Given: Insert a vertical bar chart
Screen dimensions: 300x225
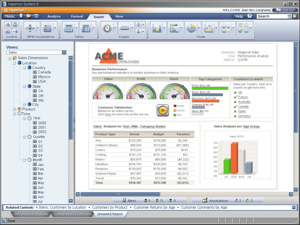Looking at the screenshot, I should [157, 28].
